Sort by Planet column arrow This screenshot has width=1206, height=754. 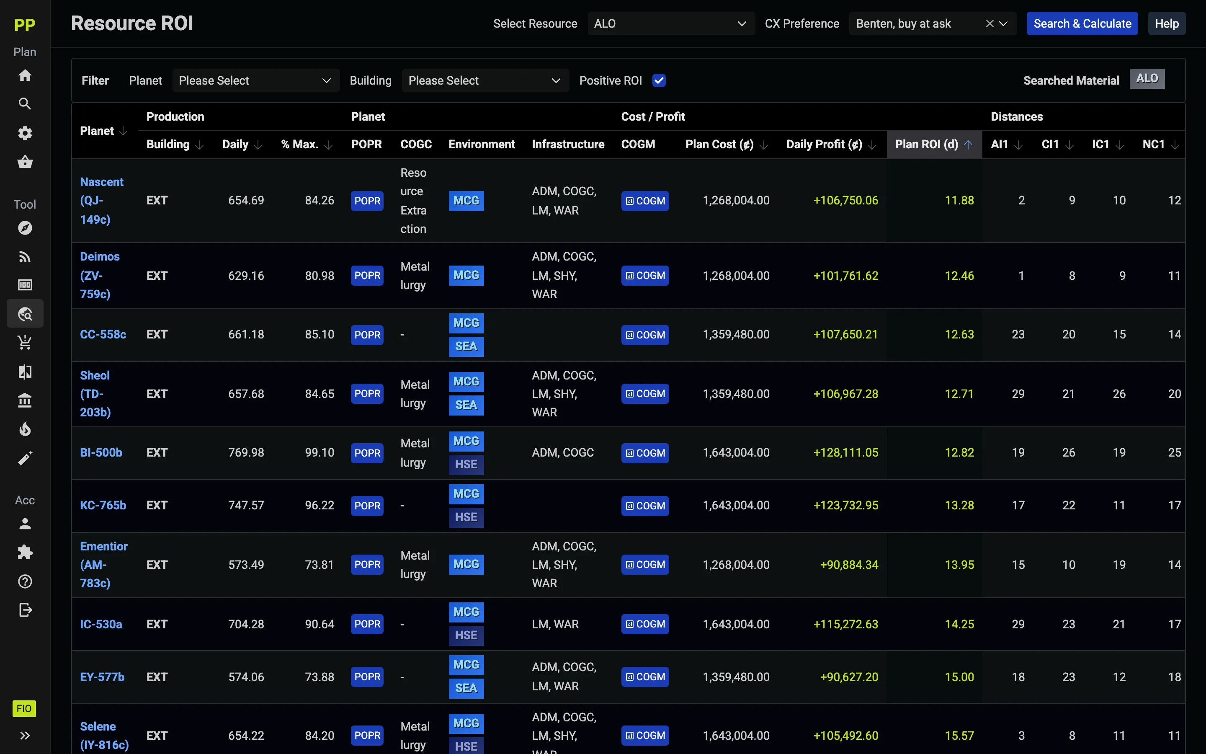tap(123, 131)
